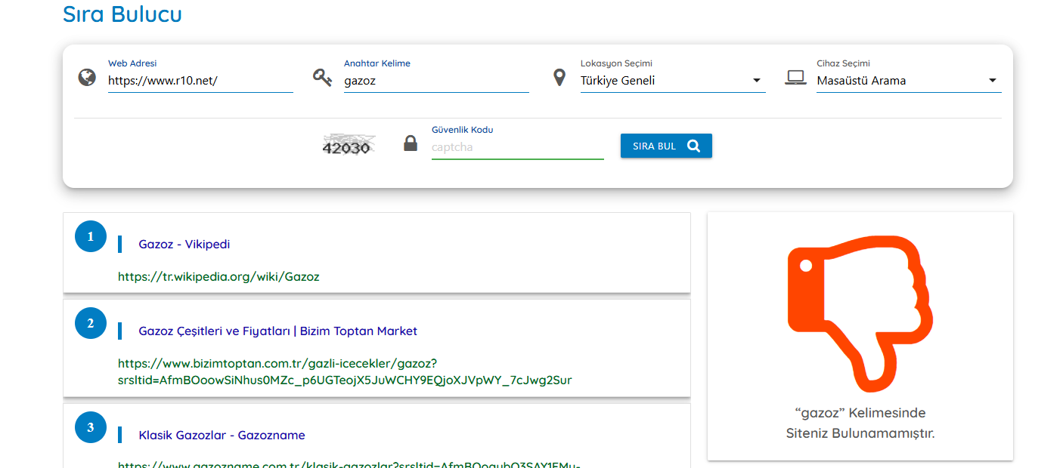
Task: Click the Lokasyon Seçimi label
Action: pyautogui.click(x=616, y=63)
